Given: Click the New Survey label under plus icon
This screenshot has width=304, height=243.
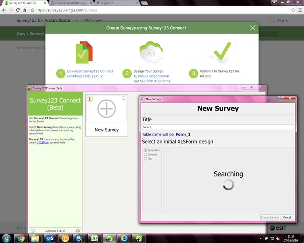Looking at the screenshot, I should (x=107, y=130).
